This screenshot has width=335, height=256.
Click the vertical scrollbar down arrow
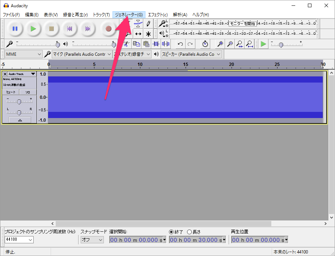[331, 218]
